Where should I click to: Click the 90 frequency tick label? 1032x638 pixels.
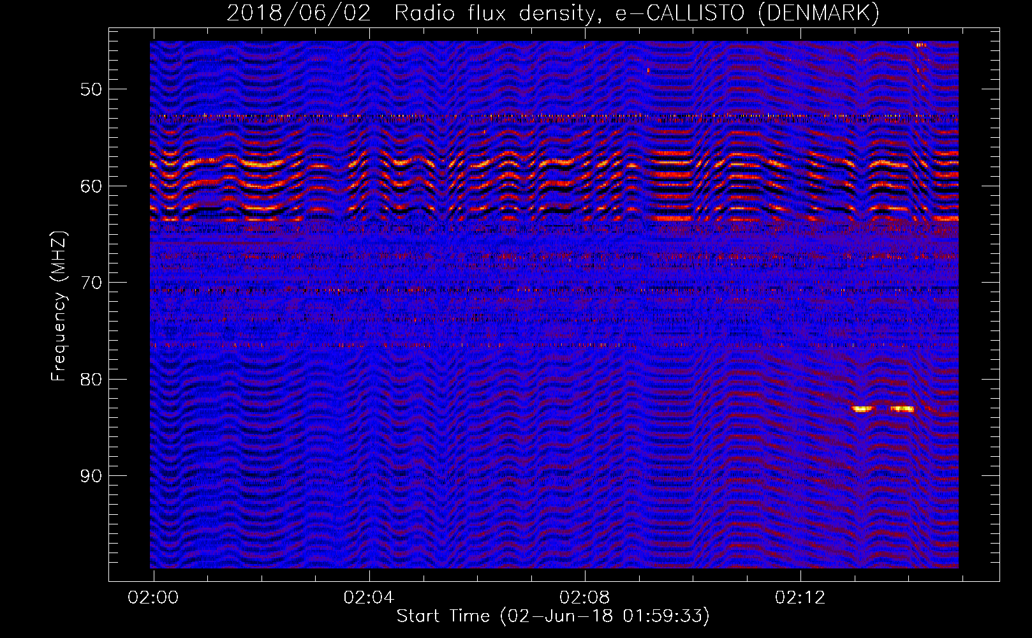coord(91,476)
